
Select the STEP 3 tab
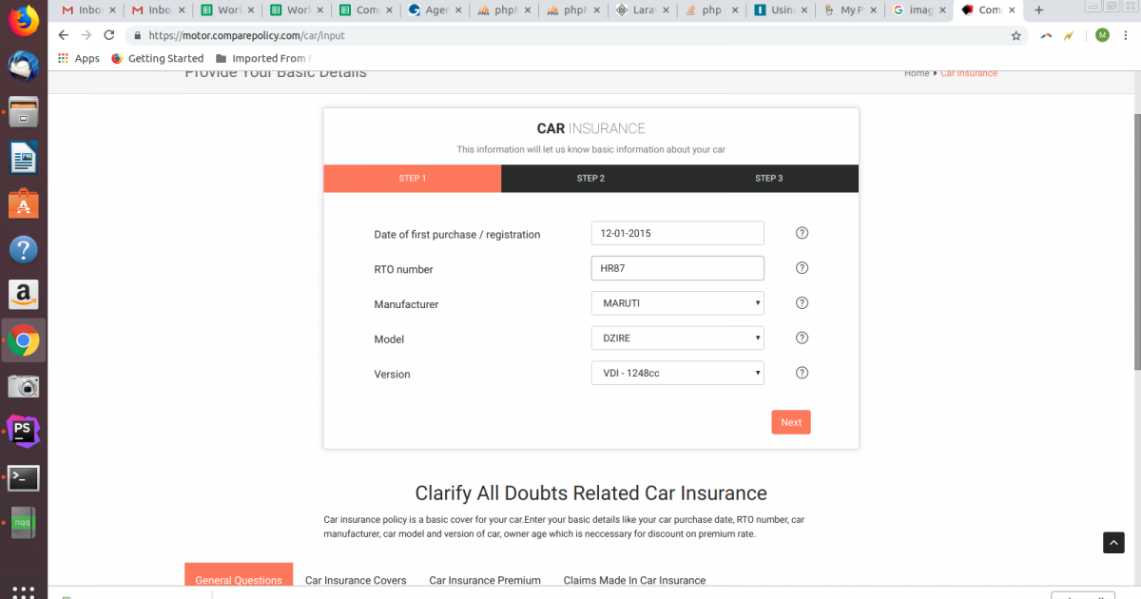(769, 179)
